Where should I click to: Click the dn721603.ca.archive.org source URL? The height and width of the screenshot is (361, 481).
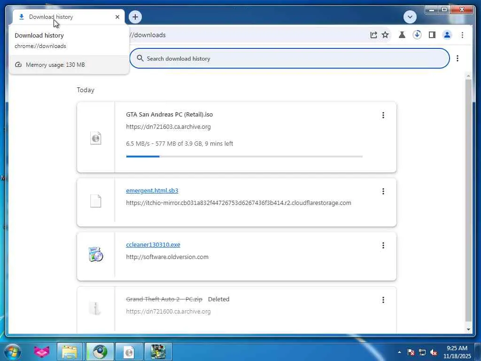tap(169, 127)
